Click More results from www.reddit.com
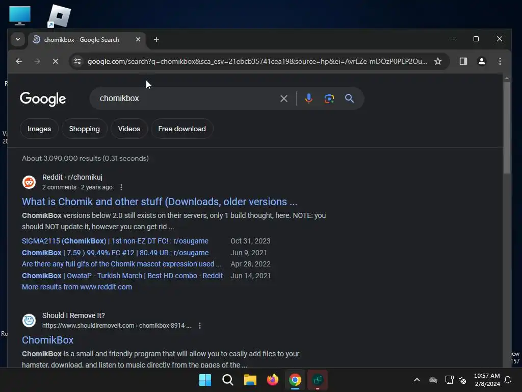This screenshot has height=392, width=522. [77, 287]
